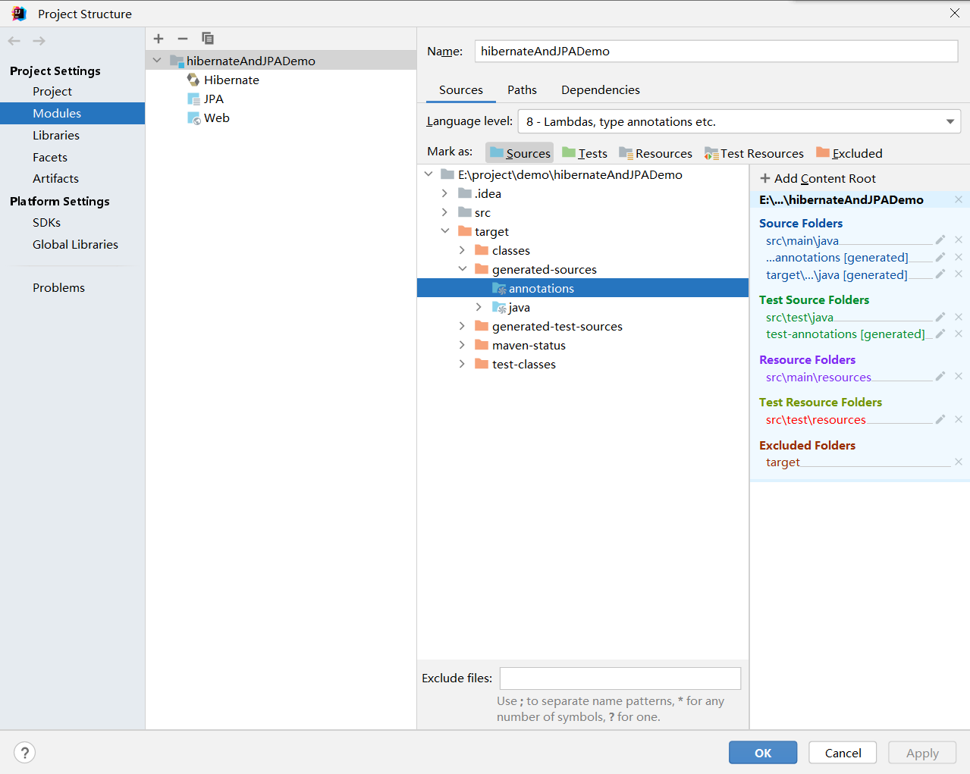This screenshot has width=970, height=774.
Task: Edit properties of src\main\java source folder
Action: click(x=940, y=240)
